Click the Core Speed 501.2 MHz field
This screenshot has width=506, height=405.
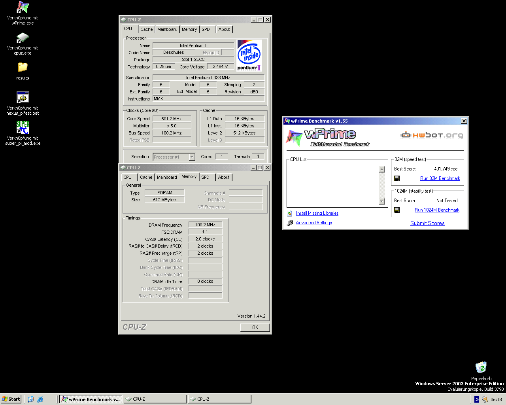coord(172,119)
